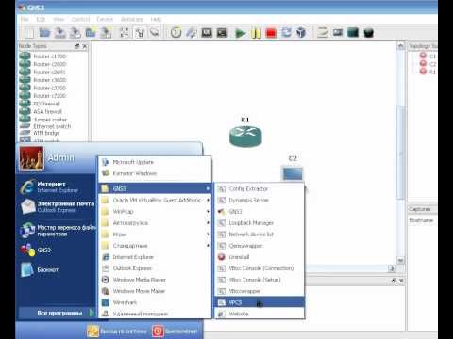Click the R1 router on the canvas

click(x=245, y=136)
